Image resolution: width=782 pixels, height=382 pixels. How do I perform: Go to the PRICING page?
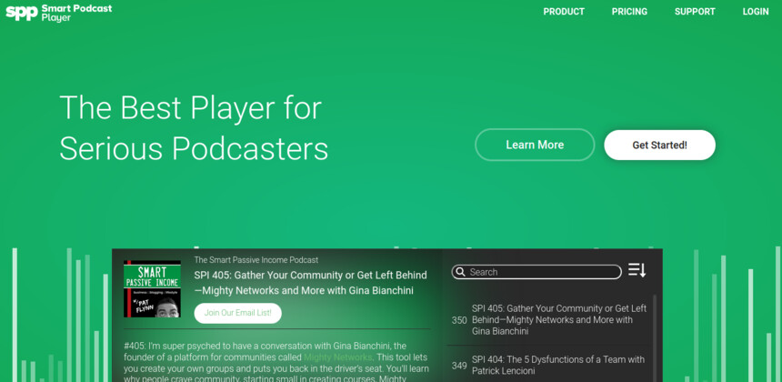point(629,12)
